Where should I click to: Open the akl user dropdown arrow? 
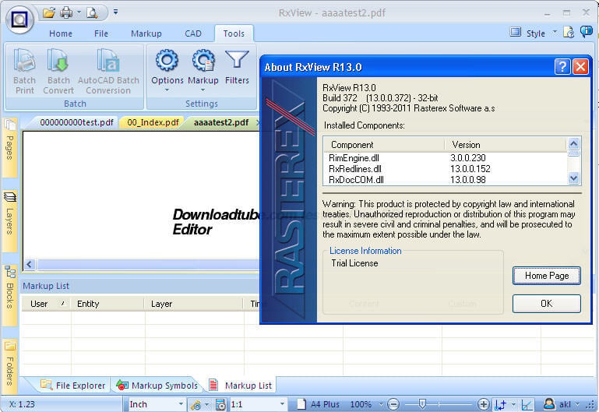577,404
